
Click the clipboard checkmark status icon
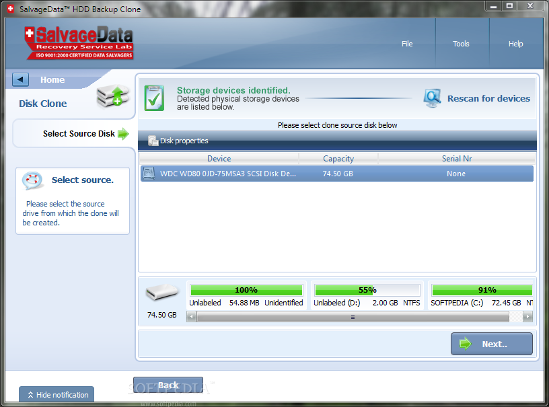tap(154, 98)
